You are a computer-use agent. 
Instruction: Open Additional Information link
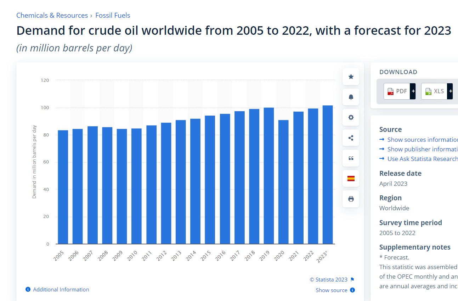click(x=61, y=290)
